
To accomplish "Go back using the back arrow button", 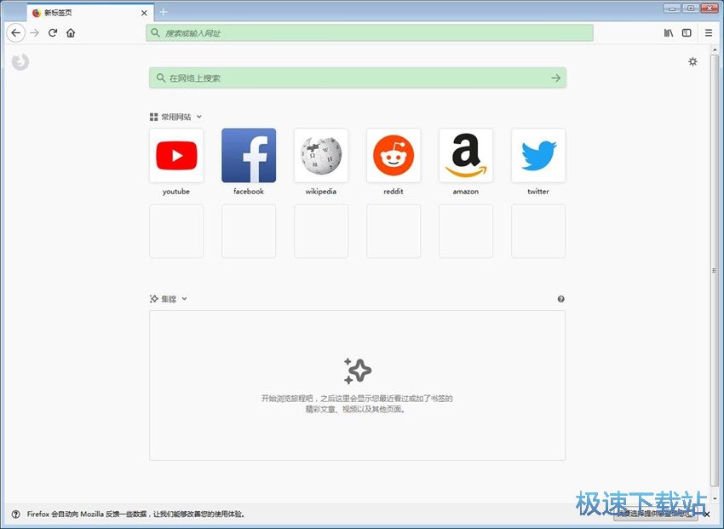I will point(15,32).
